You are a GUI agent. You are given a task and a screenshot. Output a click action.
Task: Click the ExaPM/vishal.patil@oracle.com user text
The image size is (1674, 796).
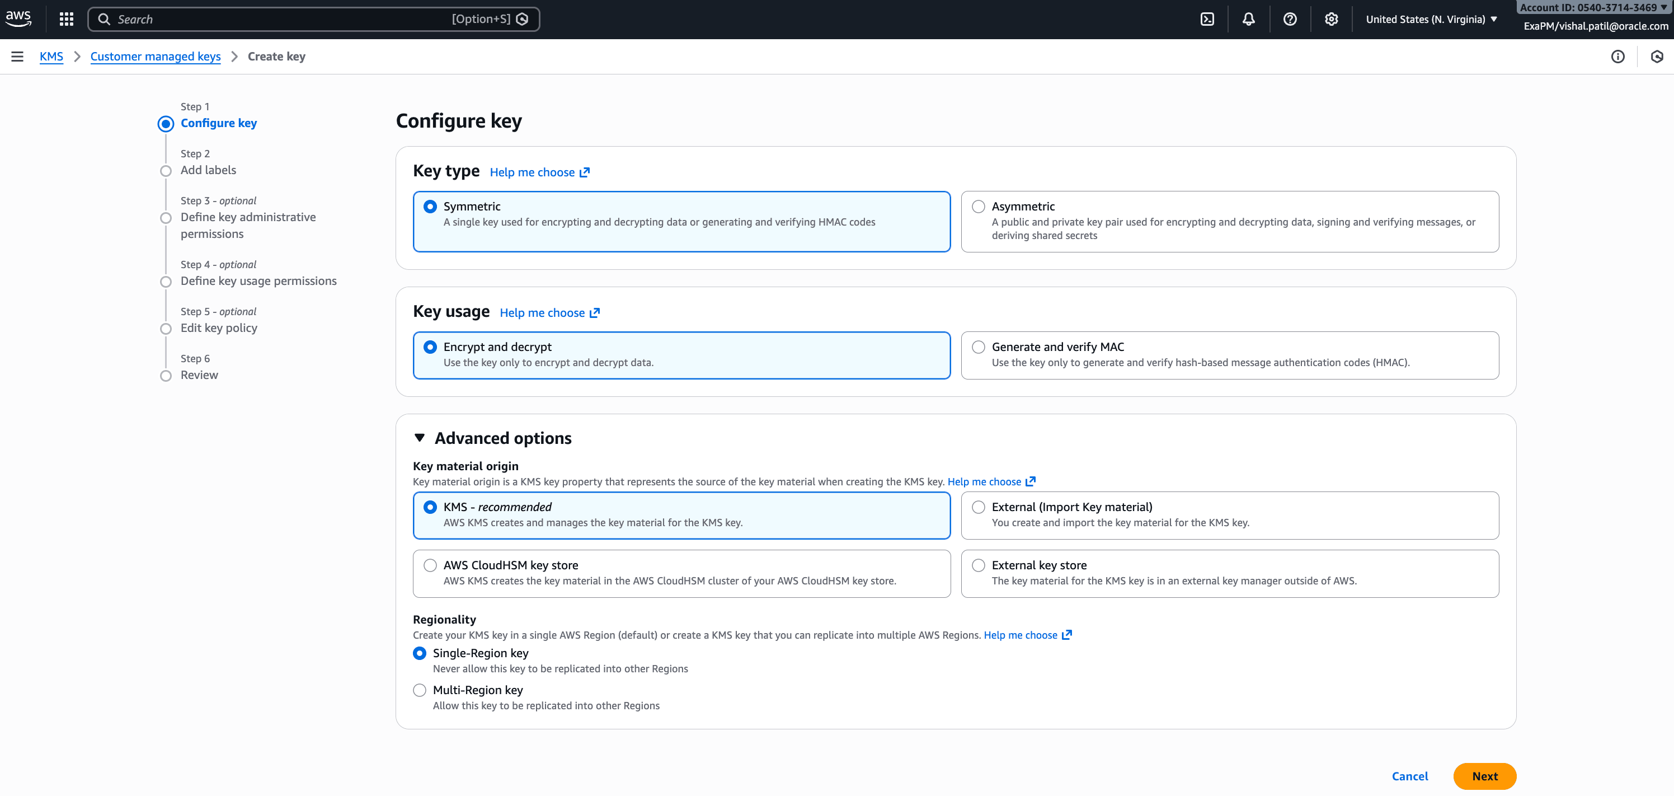tap(1595, 26)
